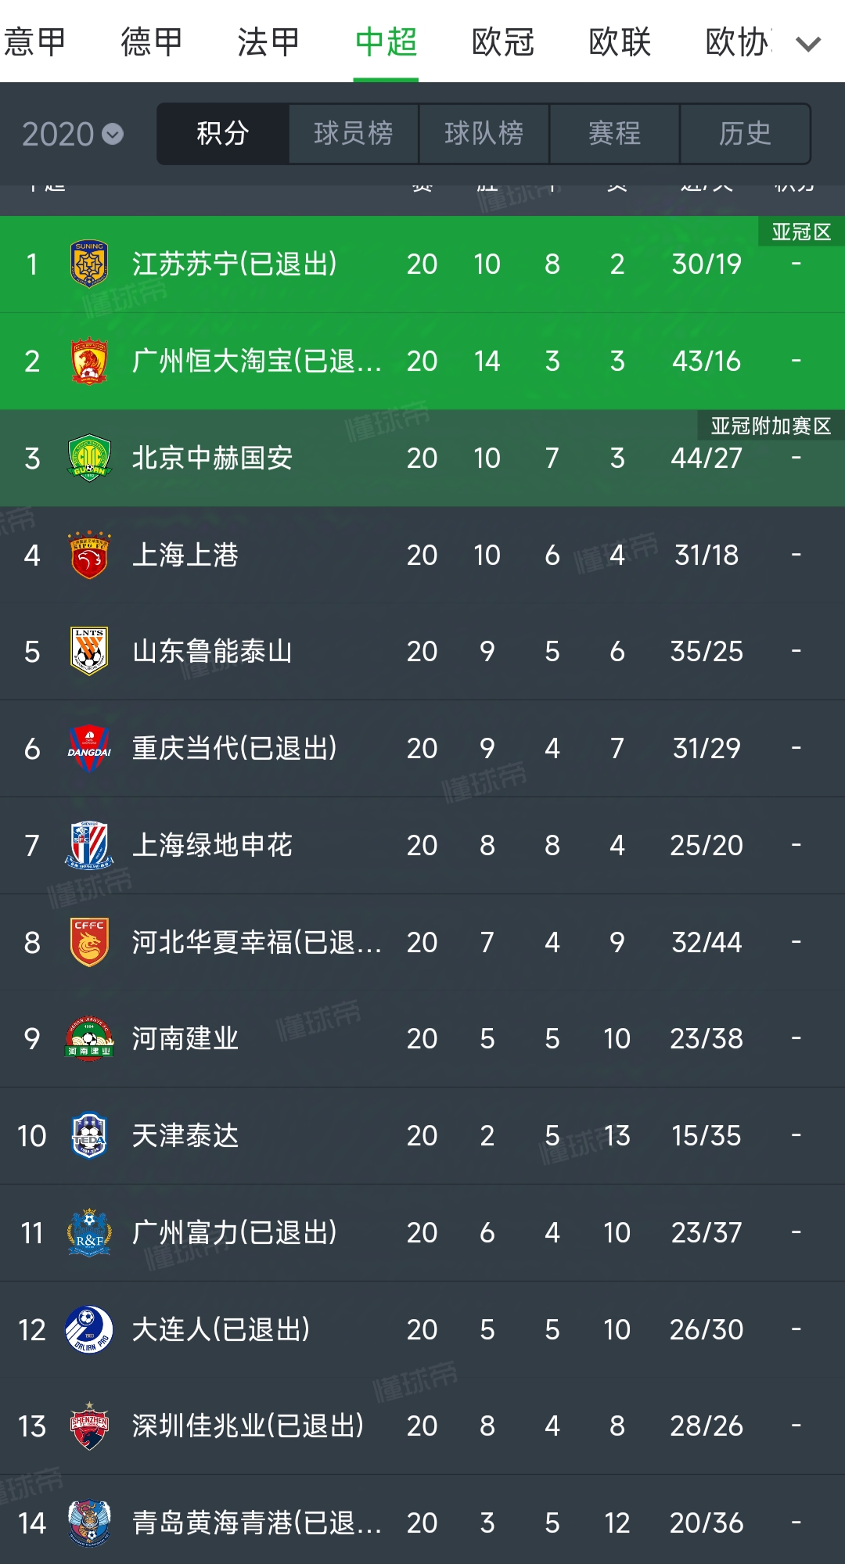Open the 意甲 standings tab
Screen dimensions: 845x1564
33,43
